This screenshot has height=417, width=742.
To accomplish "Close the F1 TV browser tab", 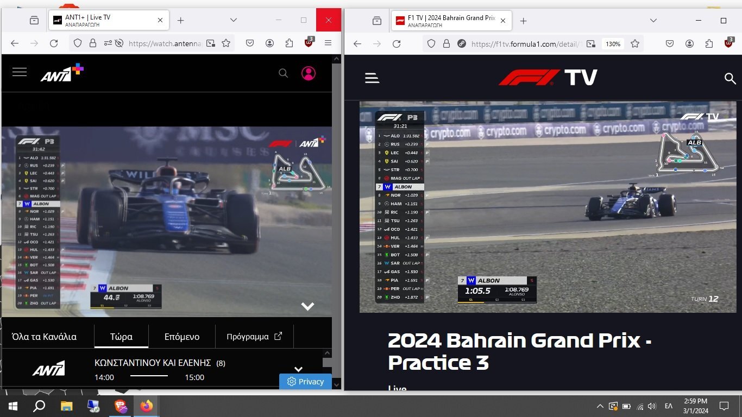I will coord(503,21).
